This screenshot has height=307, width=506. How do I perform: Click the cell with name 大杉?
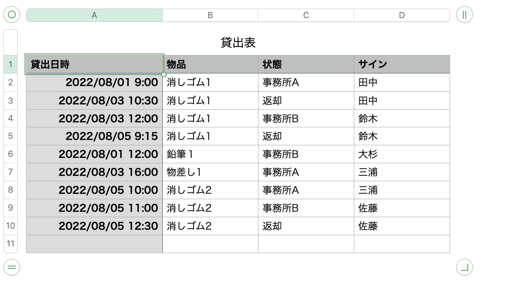coord(402,154)
